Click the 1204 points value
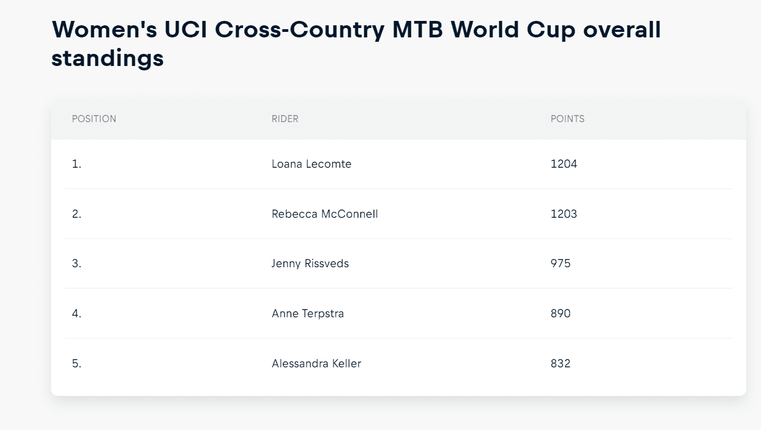The height and width of the screenshot is (430, 761). coord(564,164)
